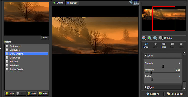This screenshot has width=188, height=97.
Task: Click the fit-to-window zoom icon
Action: (x=155, y=38)
